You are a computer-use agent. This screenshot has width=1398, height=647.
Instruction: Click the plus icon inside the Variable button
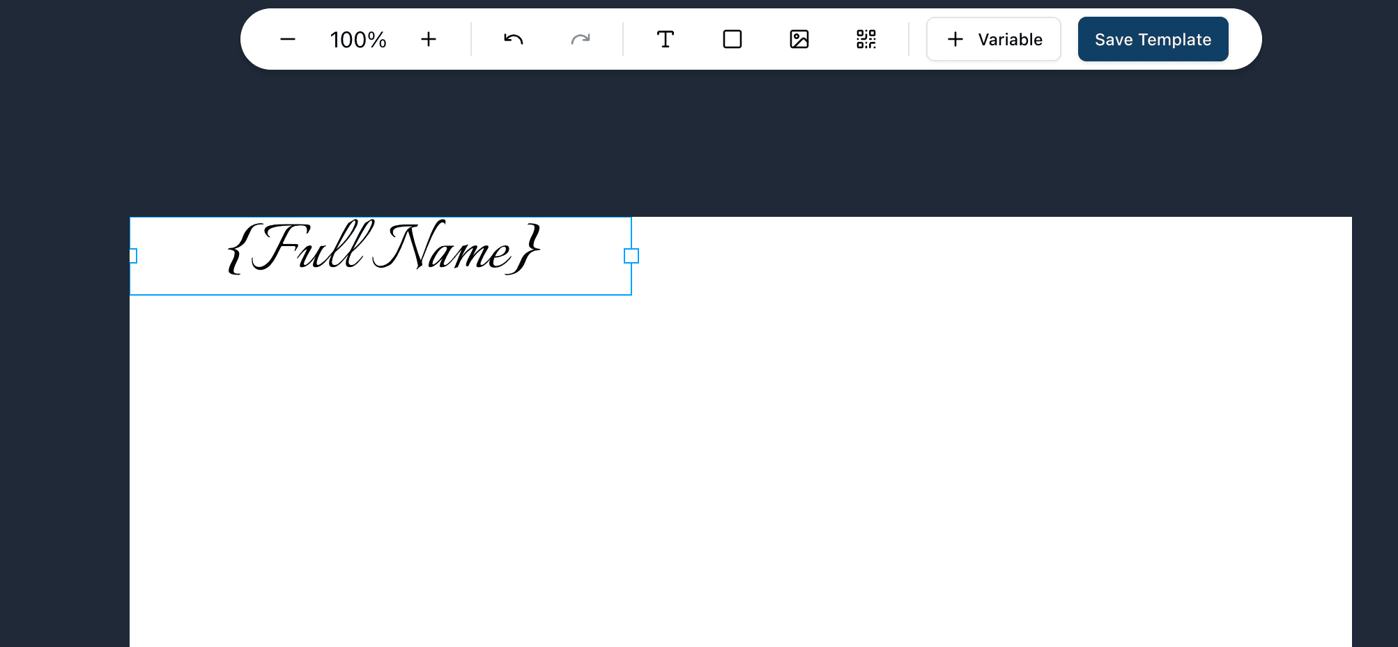955,40
